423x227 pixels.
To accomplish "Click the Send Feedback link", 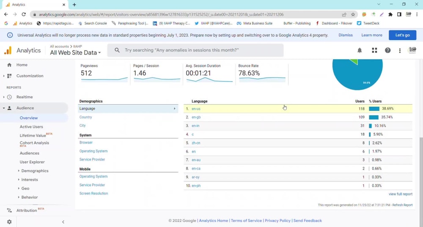I will click(x=308, y=221).
